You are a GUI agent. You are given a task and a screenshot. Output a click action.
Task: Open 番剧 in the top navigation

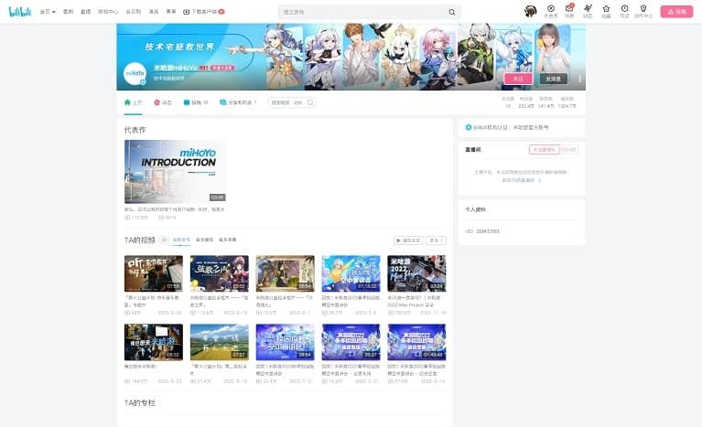[68, 12]
